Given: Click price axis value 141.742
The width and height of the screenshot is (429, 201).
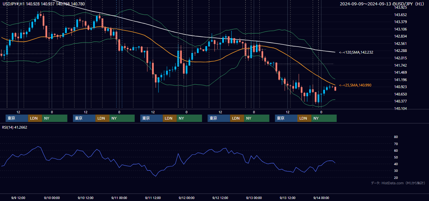Looking at the screenshot, I should coord(401,65).
